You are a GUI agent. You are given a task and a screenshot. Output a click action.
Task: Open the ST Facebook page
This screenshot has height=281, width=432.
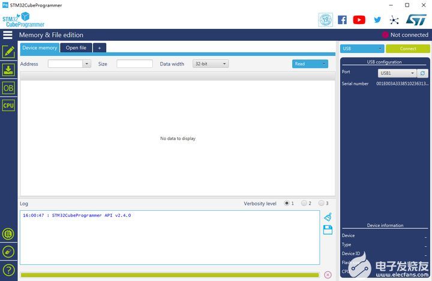[x=342, y=20]
